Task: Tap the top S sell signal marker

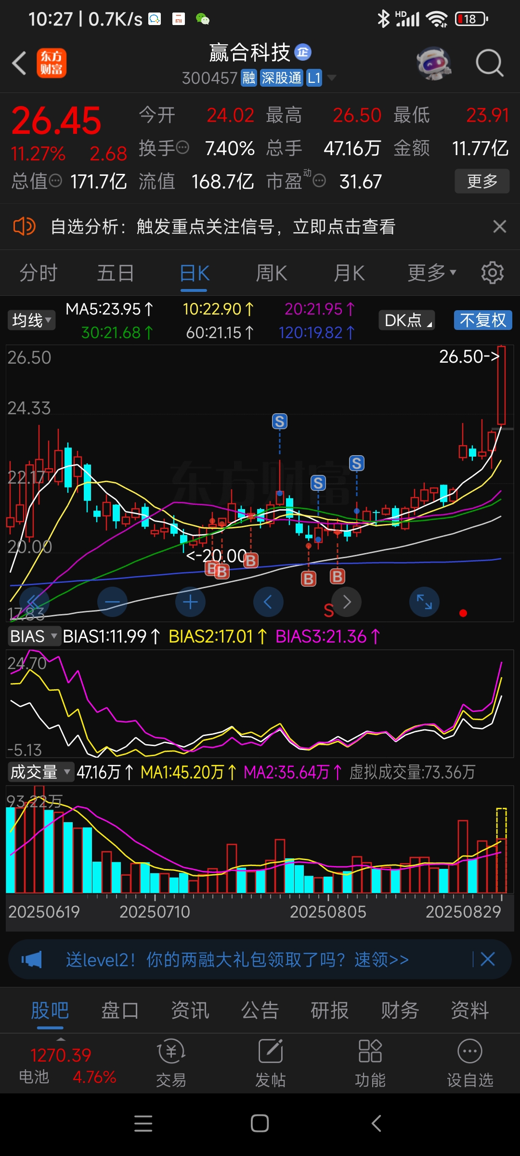Action: (x=280, y=421)
